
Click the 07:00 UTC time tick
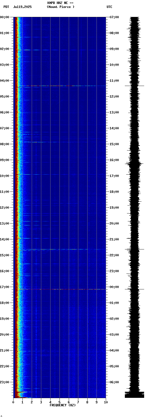coord(114,17)
